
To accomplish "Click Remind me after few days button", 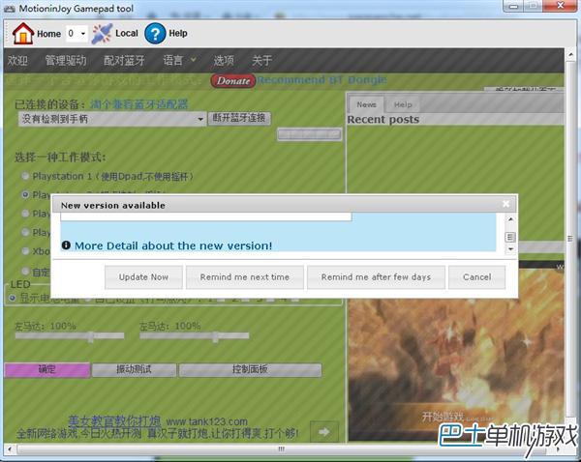I will point(376,277).
